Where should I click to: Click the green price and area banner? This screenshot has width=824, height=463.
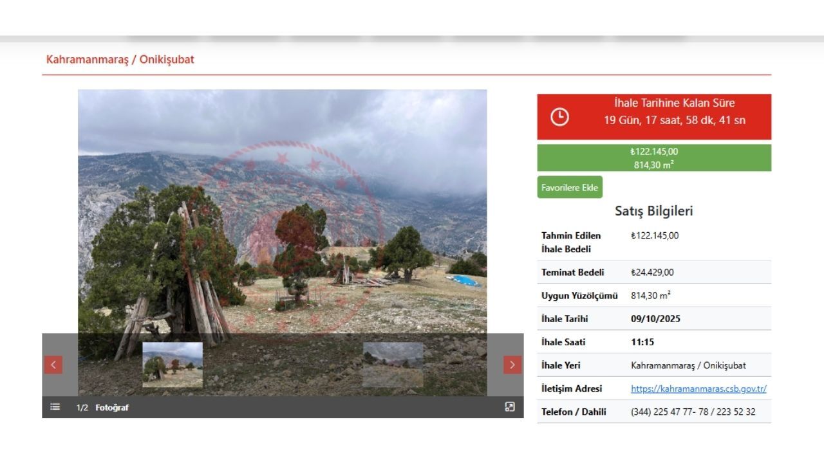pos(653,158)
